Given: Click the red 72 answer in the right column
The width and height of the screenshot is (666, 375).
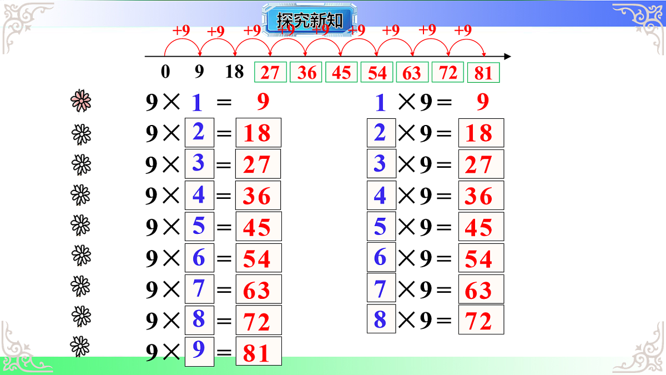Looking at the screenshot, I should point(481,319).
